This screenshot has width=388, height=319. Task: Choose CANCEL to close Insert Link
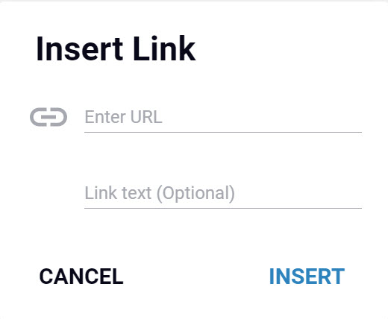click(81, 277)
